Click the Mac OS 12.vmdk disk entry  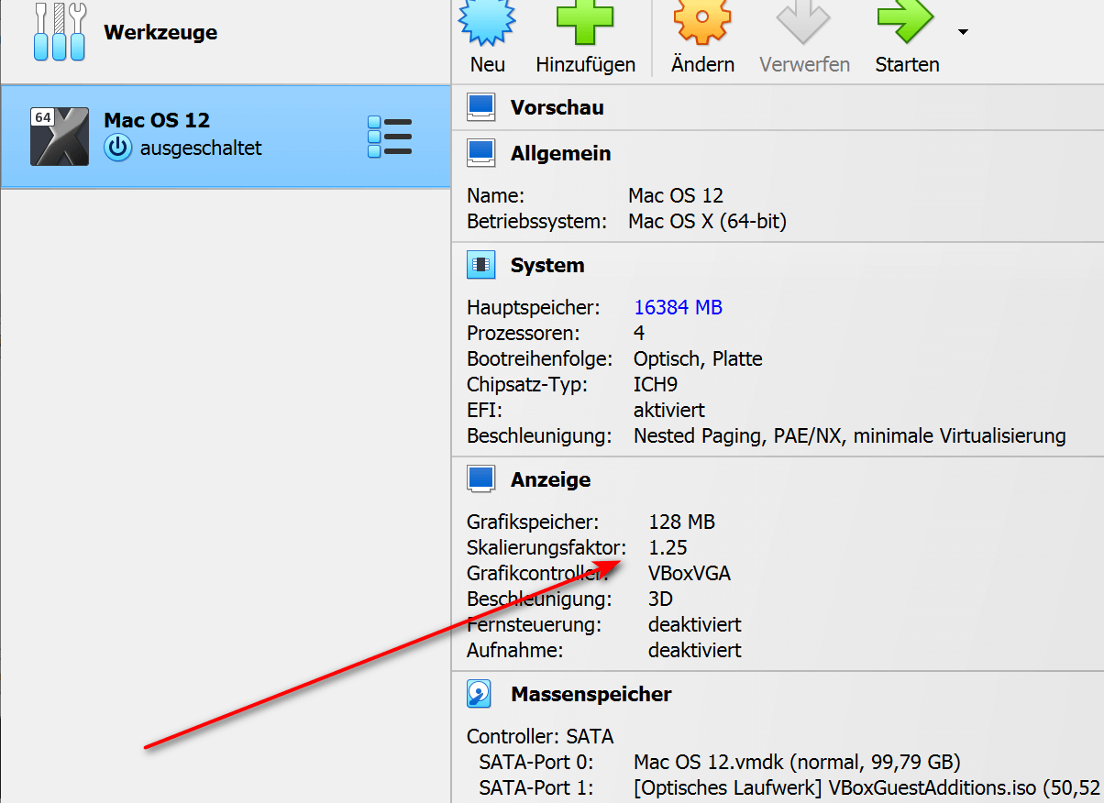[x=797, y=762]
